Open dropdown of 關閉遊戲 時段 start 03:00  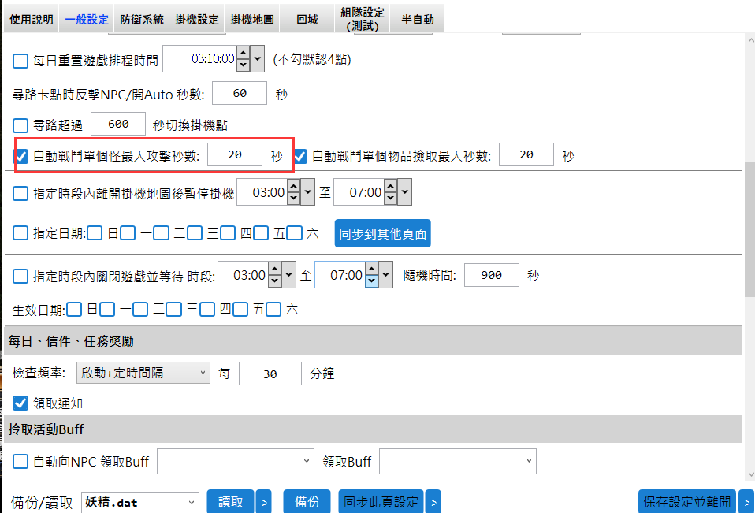coord(289,275)
